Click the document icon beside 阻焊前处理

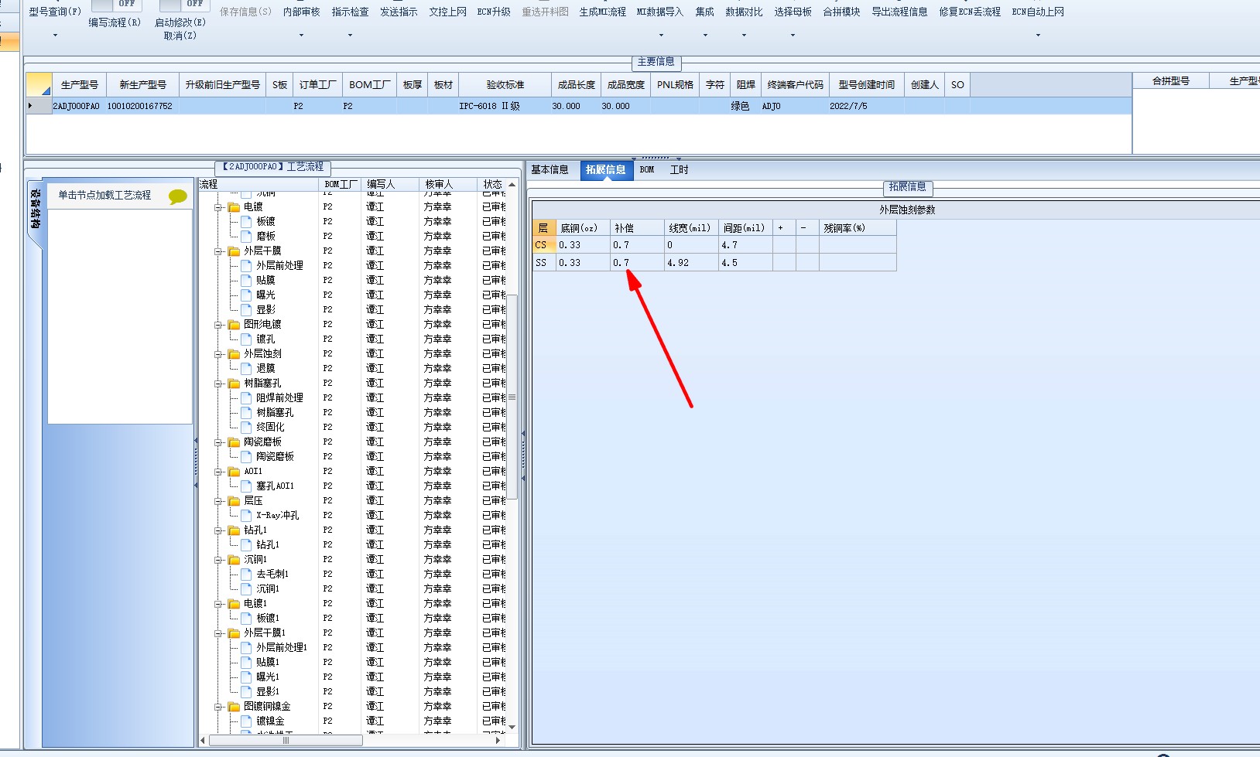pyautogui.click(x=246, y=398)
